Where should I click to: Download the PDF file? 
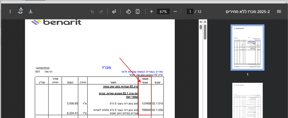tap(31, 12)
